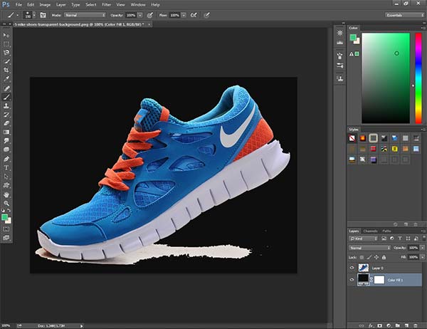Close the nike shoes document tab
The width and height of the screenshot is (427, 329).
click(149, 24)
